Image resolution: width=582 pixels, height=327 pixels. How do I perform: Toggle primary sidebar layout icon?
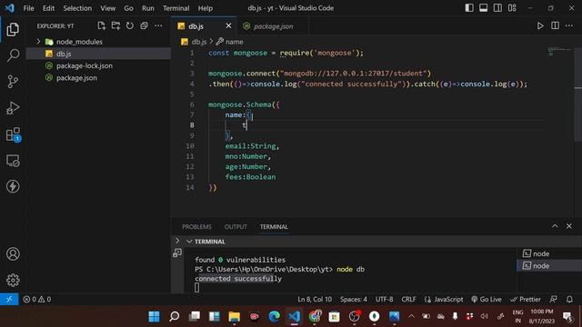(x=469, y=8)
